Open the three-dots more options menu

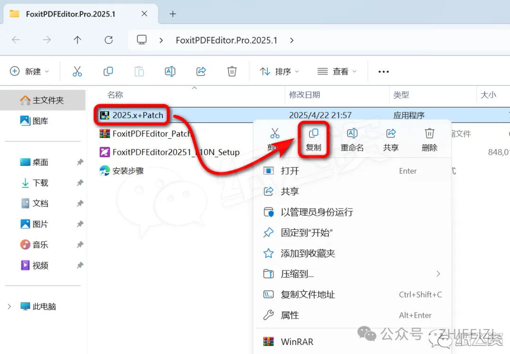point(383,72)
